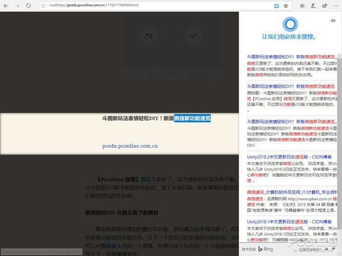Open the Favorites hub icon
342x256 pixels.
tap(302, 6)
